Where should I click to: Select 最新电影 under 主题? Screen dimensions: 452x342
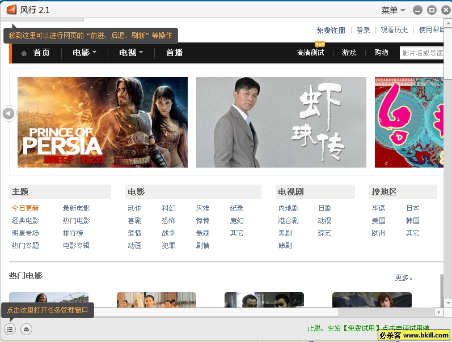77,208
